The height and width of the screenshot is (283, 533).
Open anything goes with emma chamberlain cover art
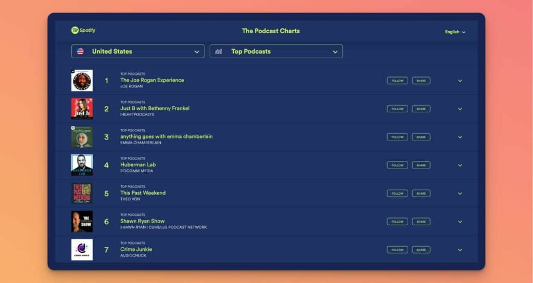point(82,137)
